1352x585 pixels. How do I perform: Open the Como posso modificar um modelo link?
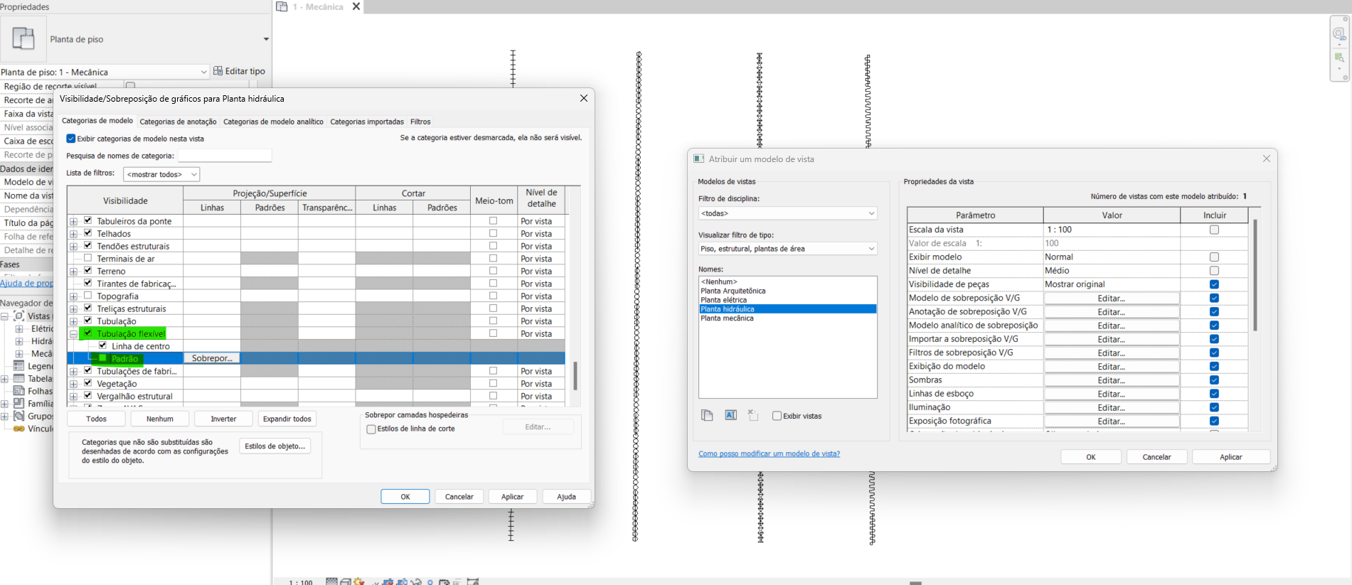click(x=769, y=453)
